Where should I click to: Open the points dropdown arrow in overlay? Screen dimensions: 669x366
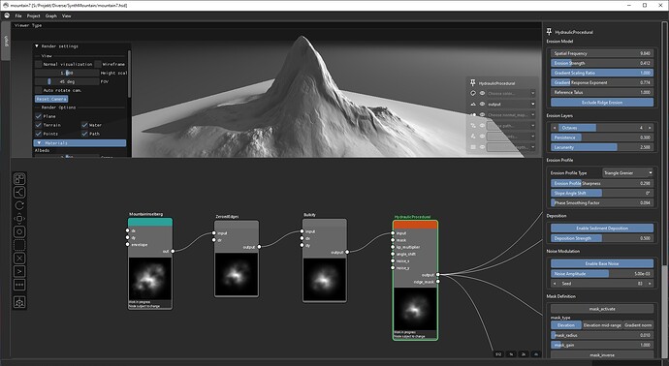pyautogui.click(x=533, y=136)
